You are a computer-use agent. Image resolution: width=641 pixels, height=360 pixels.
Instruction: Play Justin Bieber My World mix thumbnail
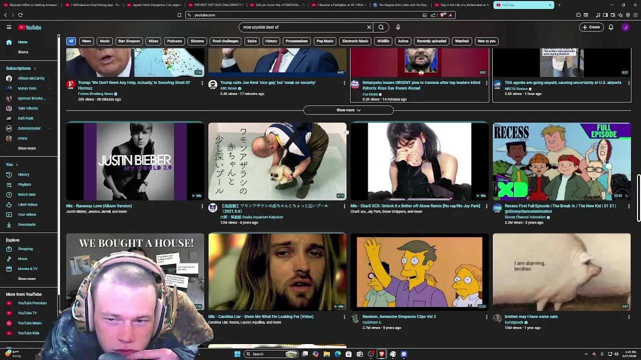(135, 161)
